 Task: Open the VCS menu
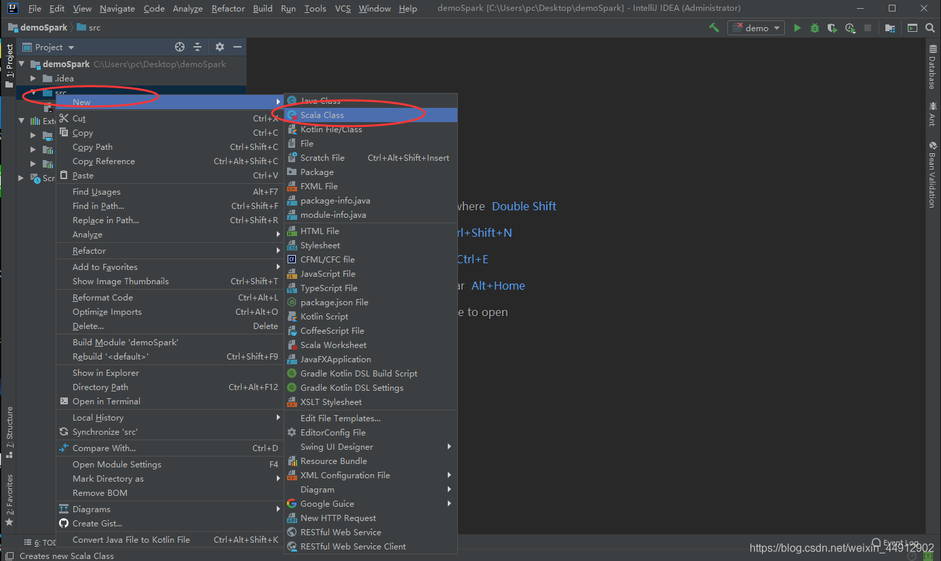point(343,8)
